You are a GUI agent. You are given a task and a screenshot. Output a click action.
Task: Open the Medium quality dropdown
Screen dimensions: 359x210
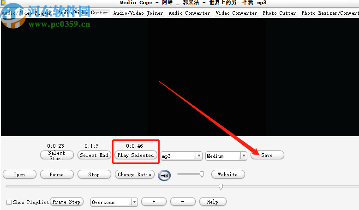pos(244,156)
